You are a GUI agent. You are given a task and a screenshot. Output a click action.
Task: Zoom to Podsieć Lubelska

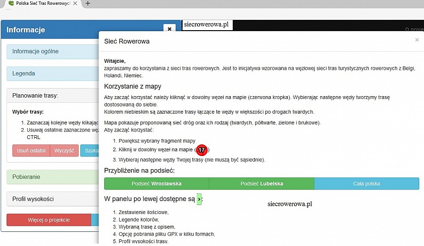(261, 183)
